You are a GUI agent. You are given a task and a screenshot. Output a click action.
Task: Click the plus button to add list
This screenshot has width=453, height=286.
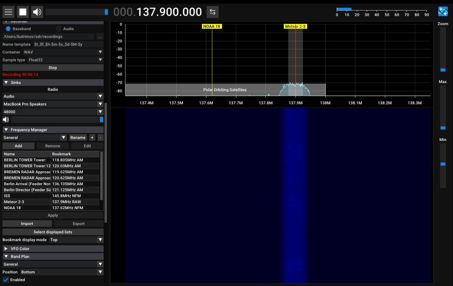(92, 138)
